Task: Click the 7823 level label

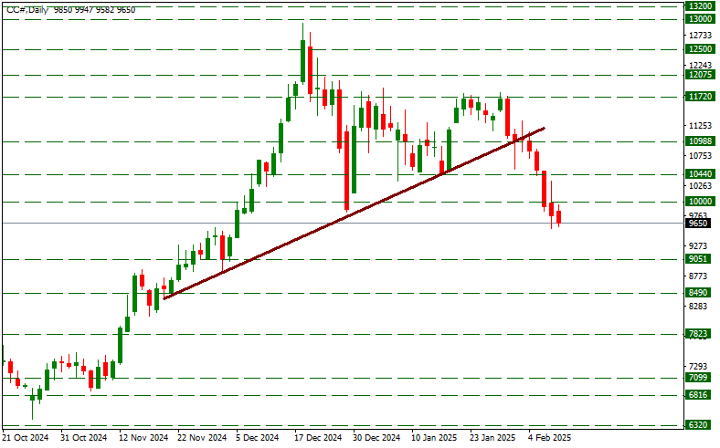Action: pyautogui.click(x=699, y=334)
